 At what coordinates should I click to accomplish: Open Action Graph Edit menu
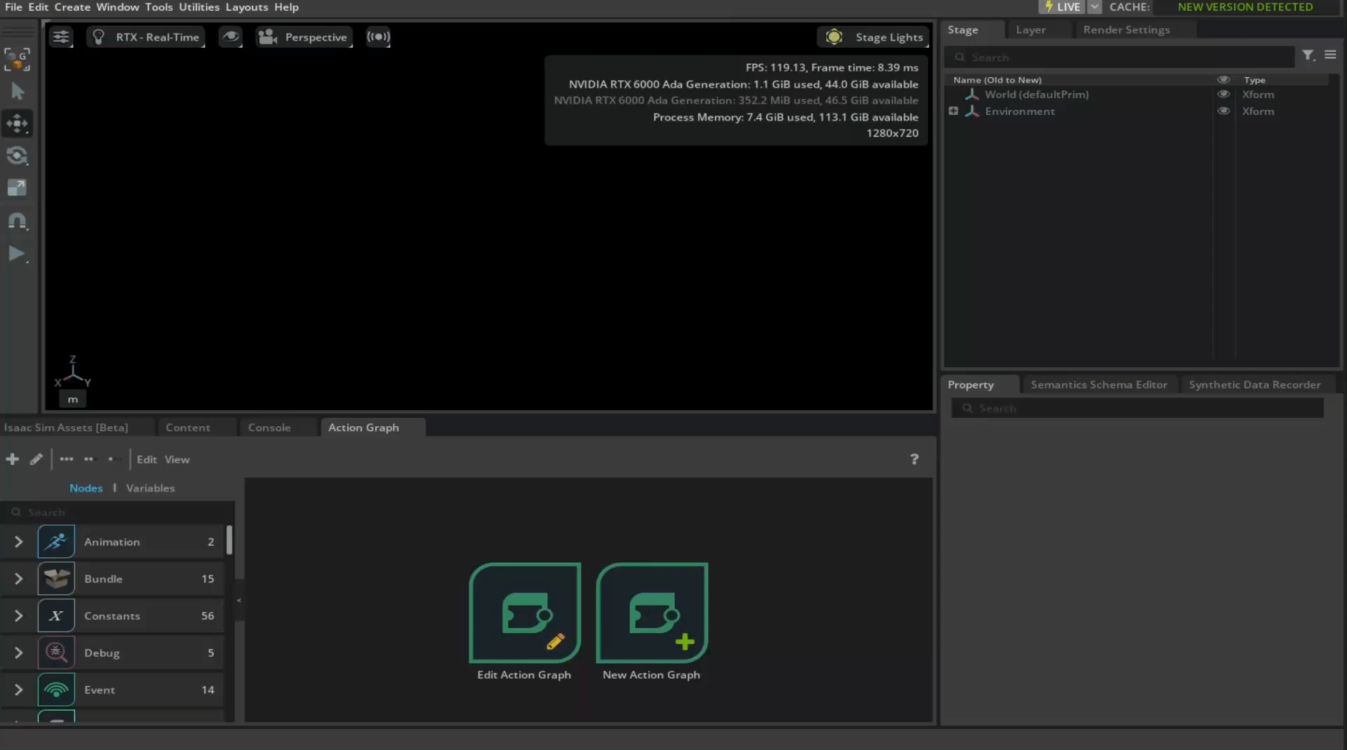(x=147, y=459)
